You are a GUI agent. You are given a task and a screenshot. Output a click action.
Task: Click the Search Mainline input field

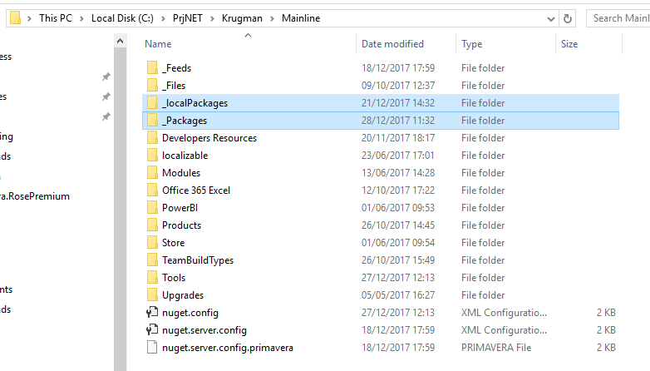click(x=618, y=18)
